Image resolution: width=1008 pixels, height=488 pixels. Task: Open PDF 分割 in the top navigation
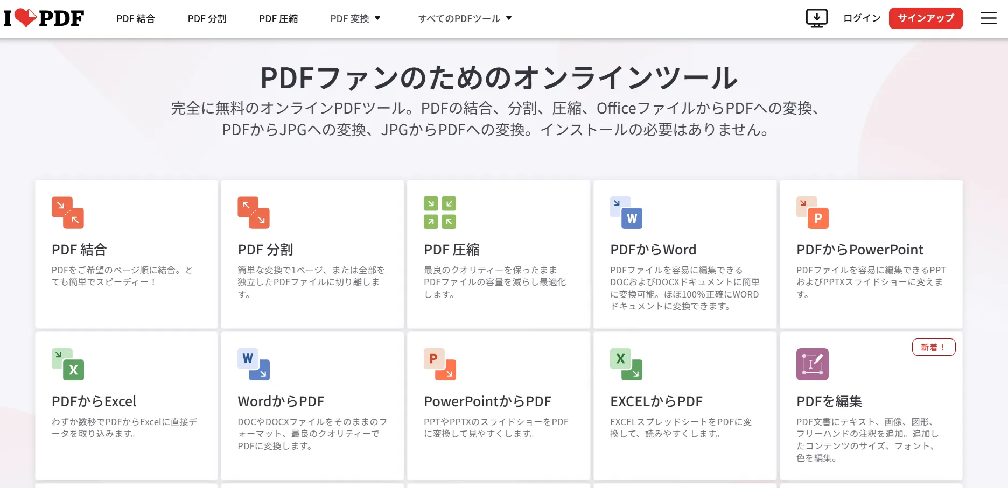click(207, 18)
